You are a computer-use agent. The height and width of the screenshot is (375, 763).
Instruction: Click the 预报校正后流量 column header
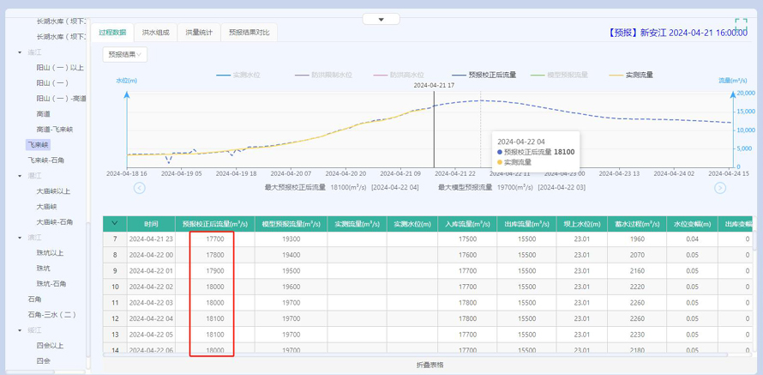click(x=207, y=224)
